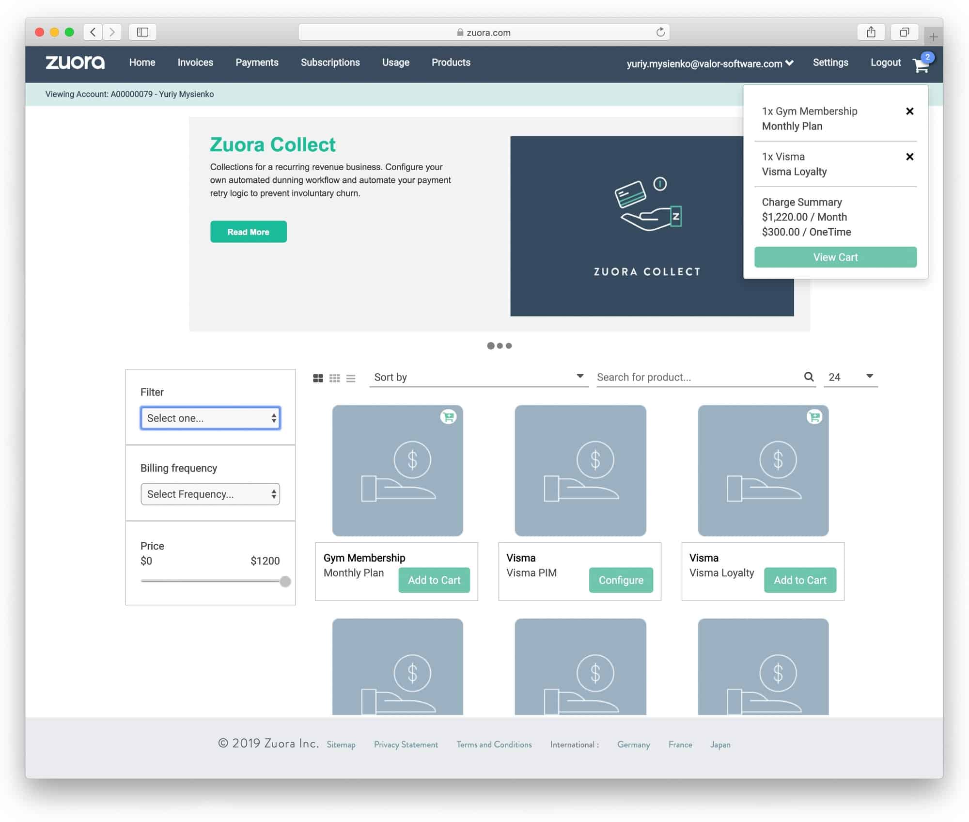Click the Read More button
The height and width of the screenshot is (822, 969).
[x=249, y=232]
